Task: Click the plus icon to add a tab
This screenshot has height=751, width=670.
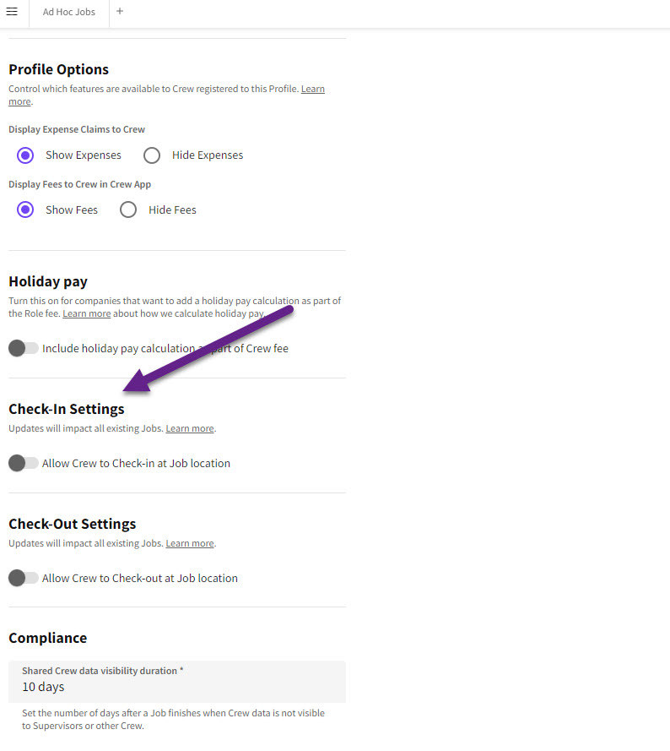Action: coord(120,12)
